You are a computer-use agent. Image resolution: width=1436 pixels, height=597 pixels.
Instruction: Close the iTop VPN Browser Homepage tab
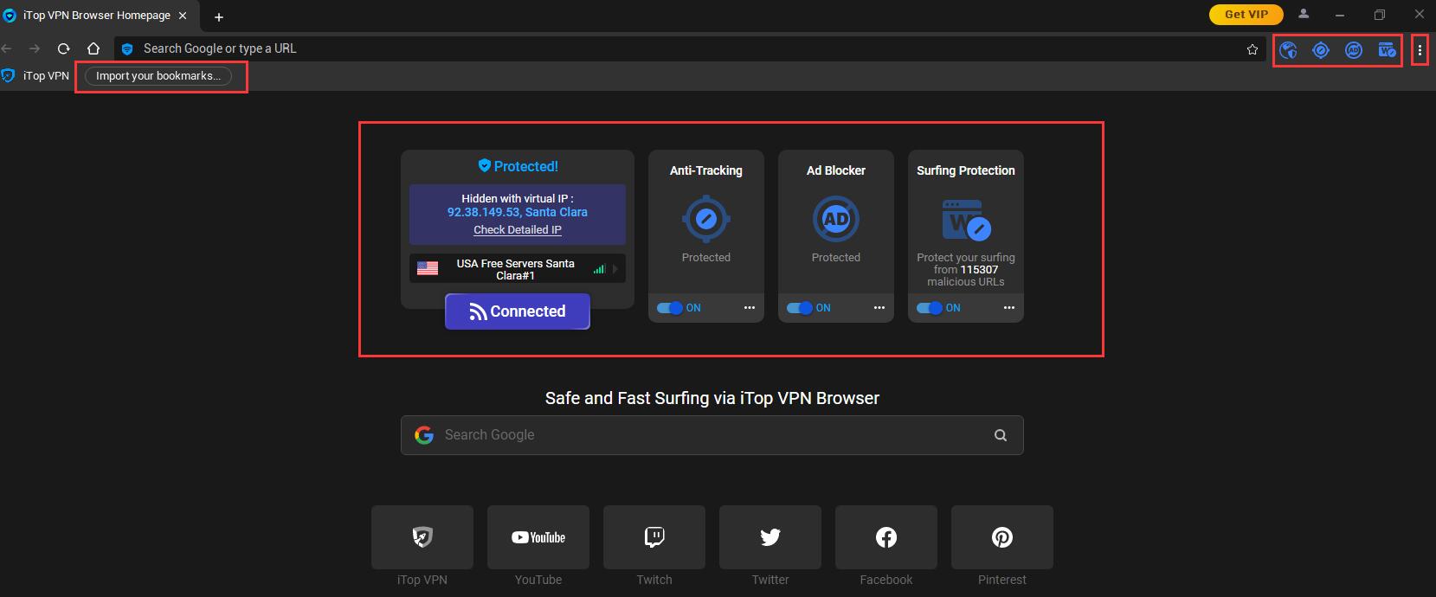tap(183, 16)
